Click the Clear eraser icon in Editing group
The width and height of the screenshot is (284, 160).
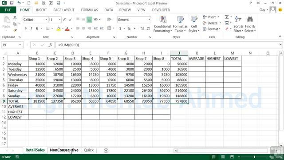point(227,29)
